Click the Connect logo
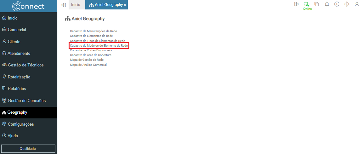The height and width of the screenshot is (154, 361). point(28,6)
